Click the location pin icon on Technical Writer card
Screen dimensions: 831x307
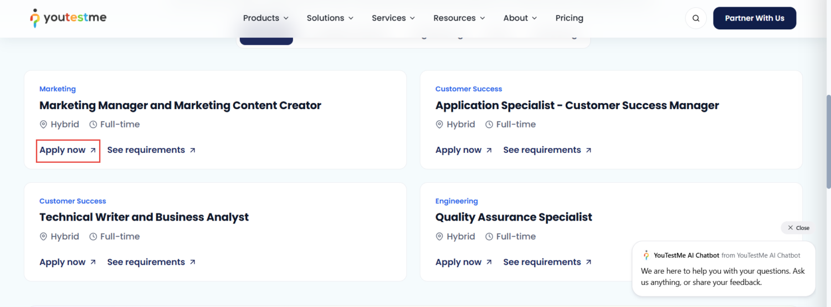(44, 237)
